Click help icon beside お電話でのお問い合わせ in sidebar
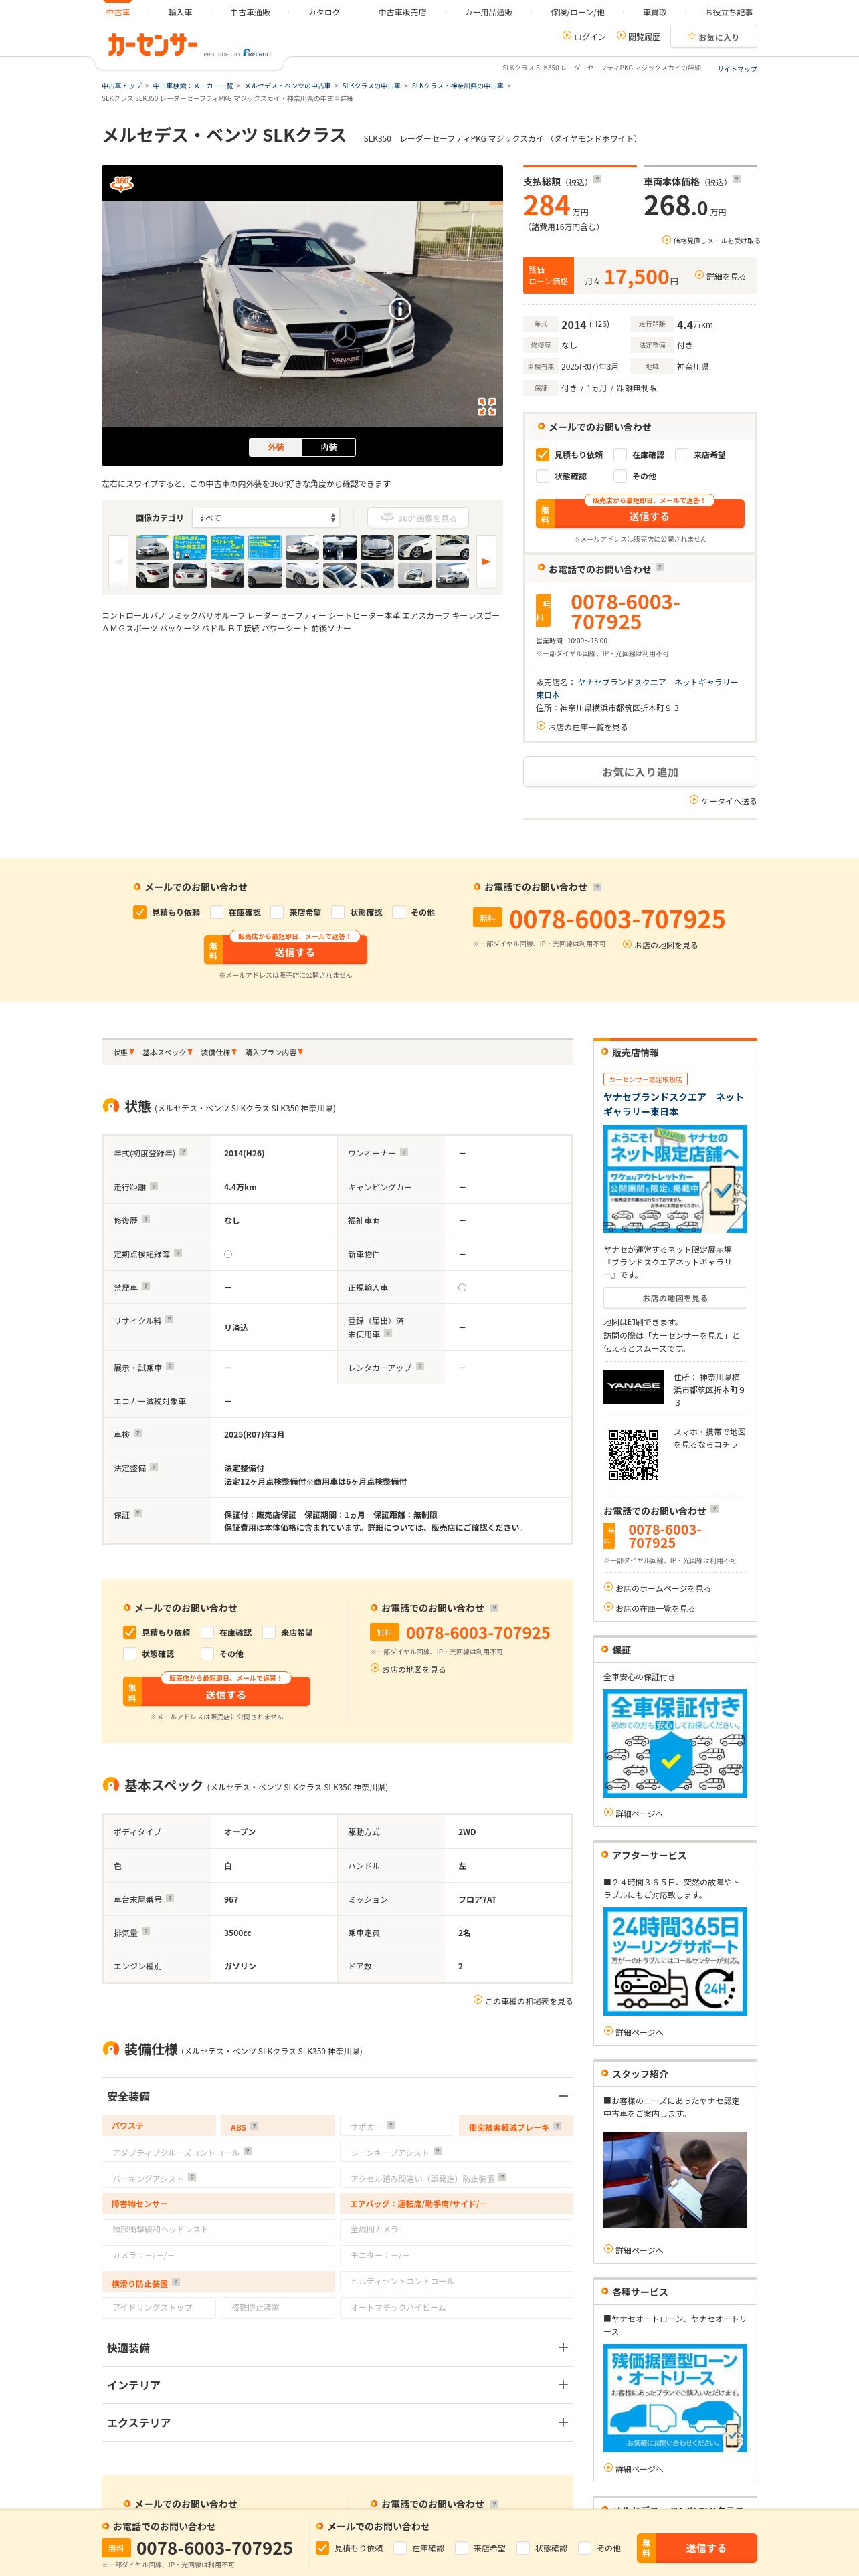Screen dimensions: 859x2576 tap(659, 568)
